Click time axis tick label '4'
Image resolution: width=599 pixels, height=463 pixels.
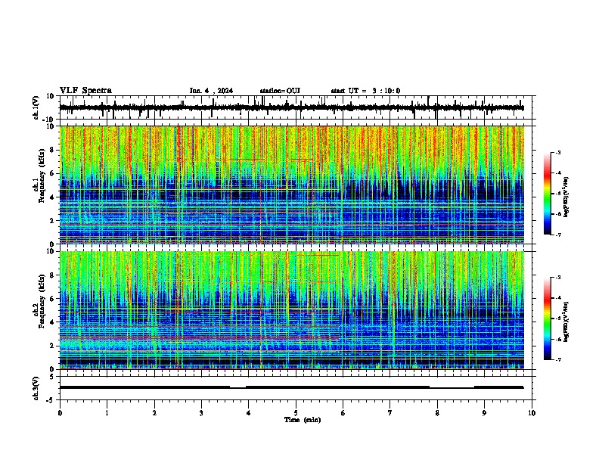point(248,413)
